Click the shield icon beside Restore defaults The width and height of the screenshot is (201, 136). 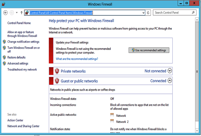(x=4, y=57)
